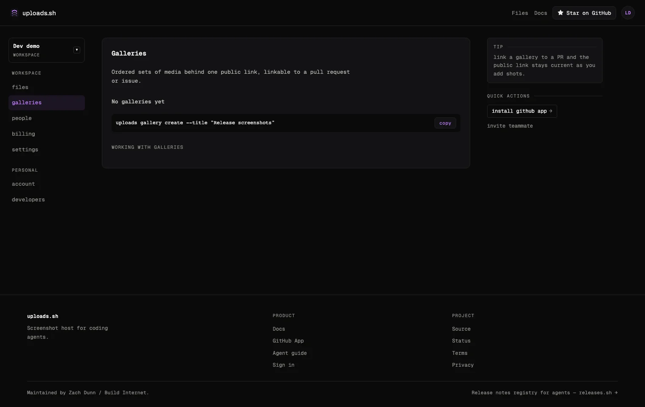Open footer Terms link
Screen dimensions: 645x407
coord(460,353)
